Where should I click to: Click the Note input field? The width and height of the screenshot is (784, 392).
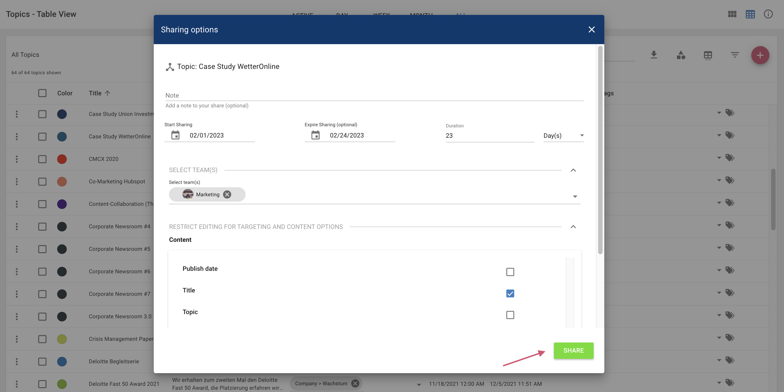(x=374, y=95)
